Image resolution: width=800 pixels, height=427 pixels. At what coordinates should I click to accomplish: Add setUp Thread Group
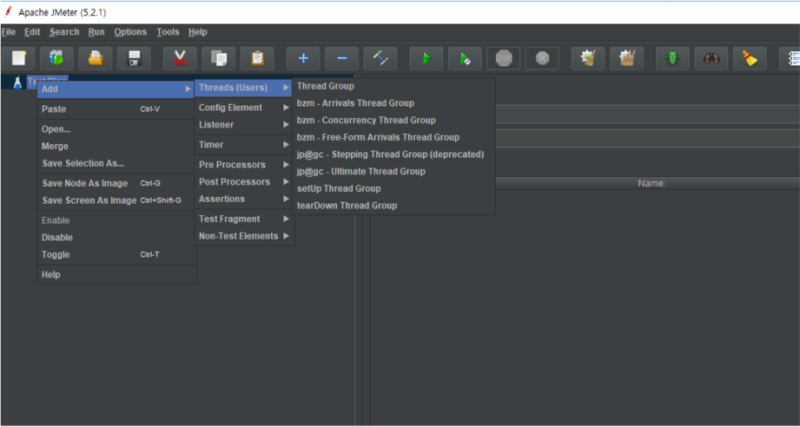pos(393,189)
